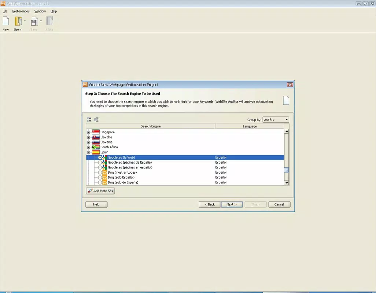Open the Help menu in the menu bar
This screenshot has width=376, height=293.
54,11
